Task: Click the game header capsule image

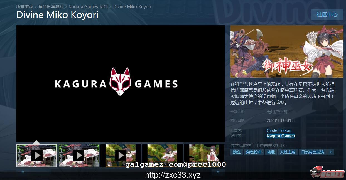Action: tap(287, 51)
